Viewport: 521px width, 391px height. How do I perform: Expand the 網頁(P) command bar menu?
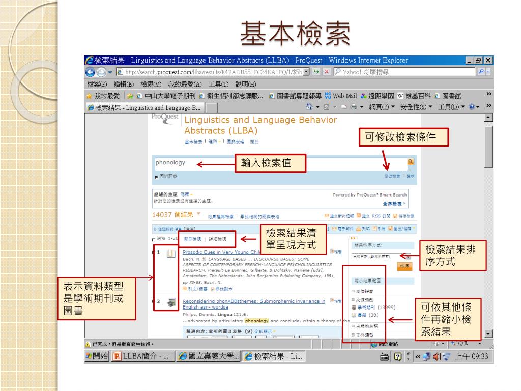(382, 107)
